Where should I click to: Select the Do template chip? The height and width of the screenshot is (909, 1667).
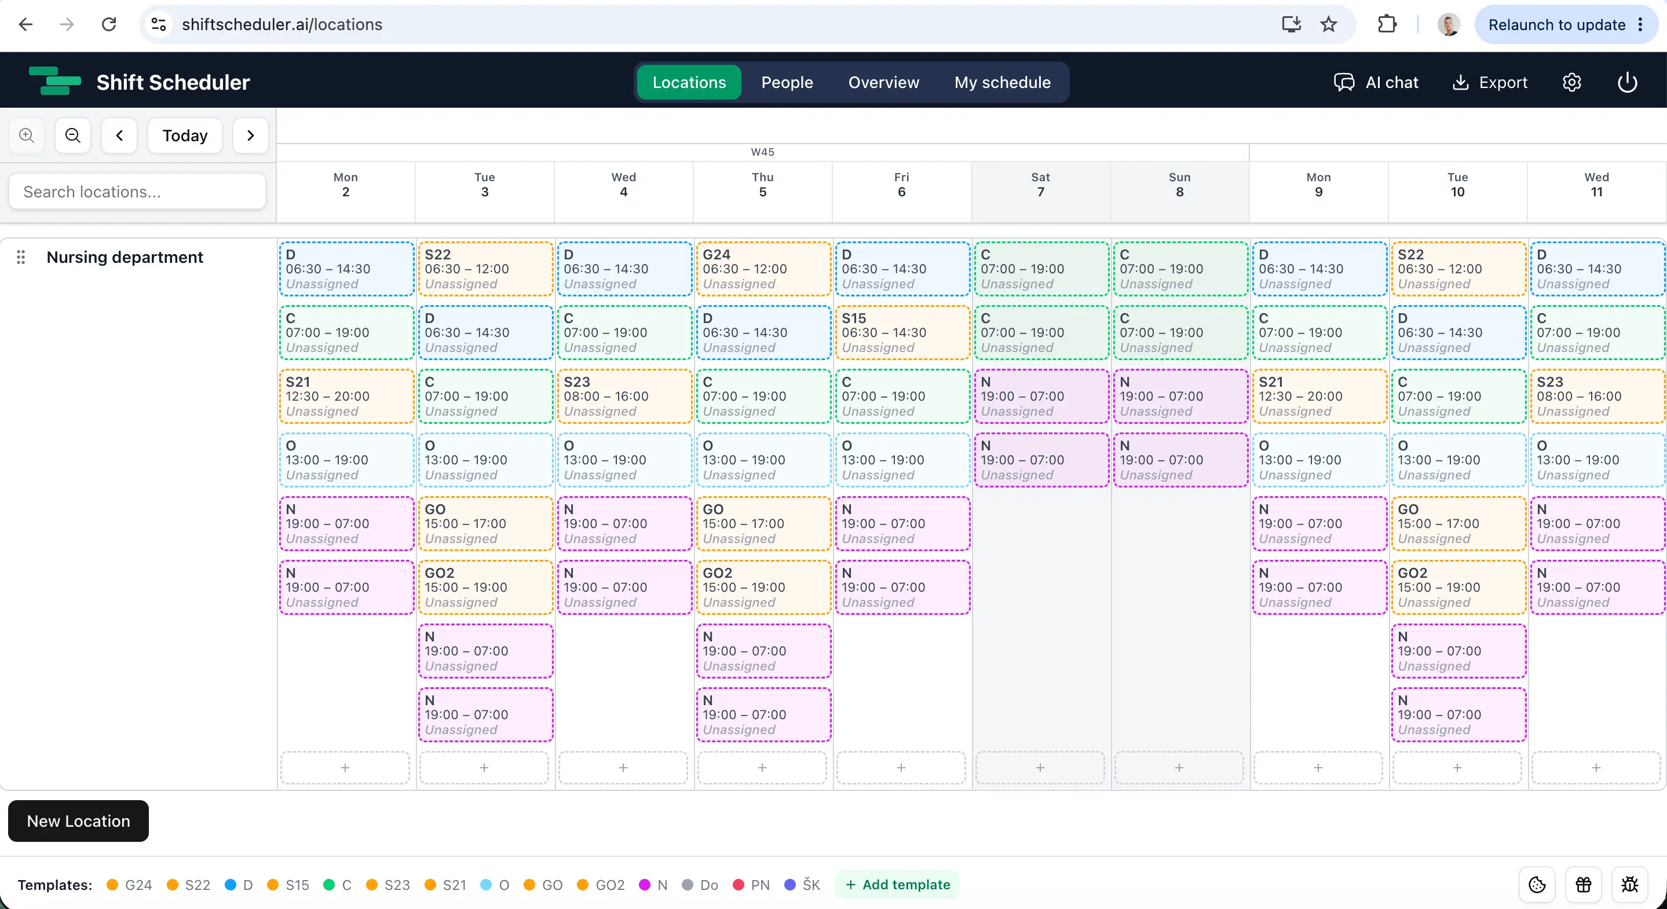click(x=700, y=885)
